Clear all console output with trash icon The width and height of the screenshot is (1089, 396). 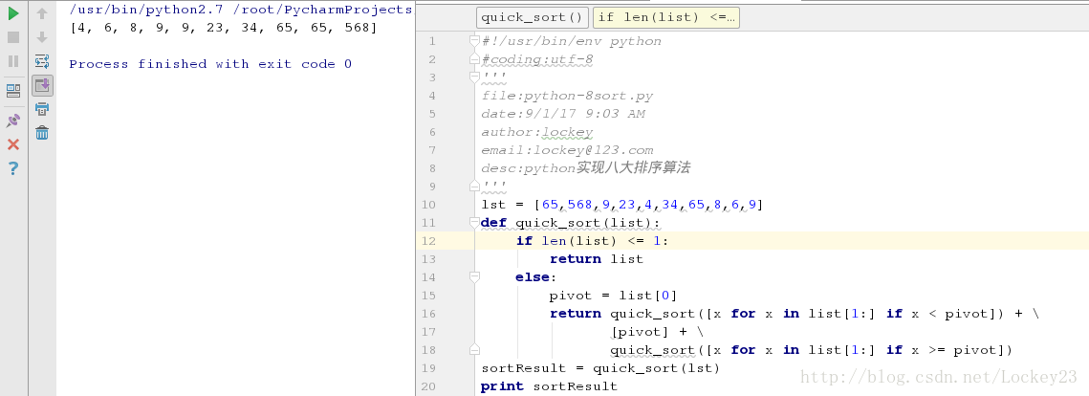[x=42, y=132]
